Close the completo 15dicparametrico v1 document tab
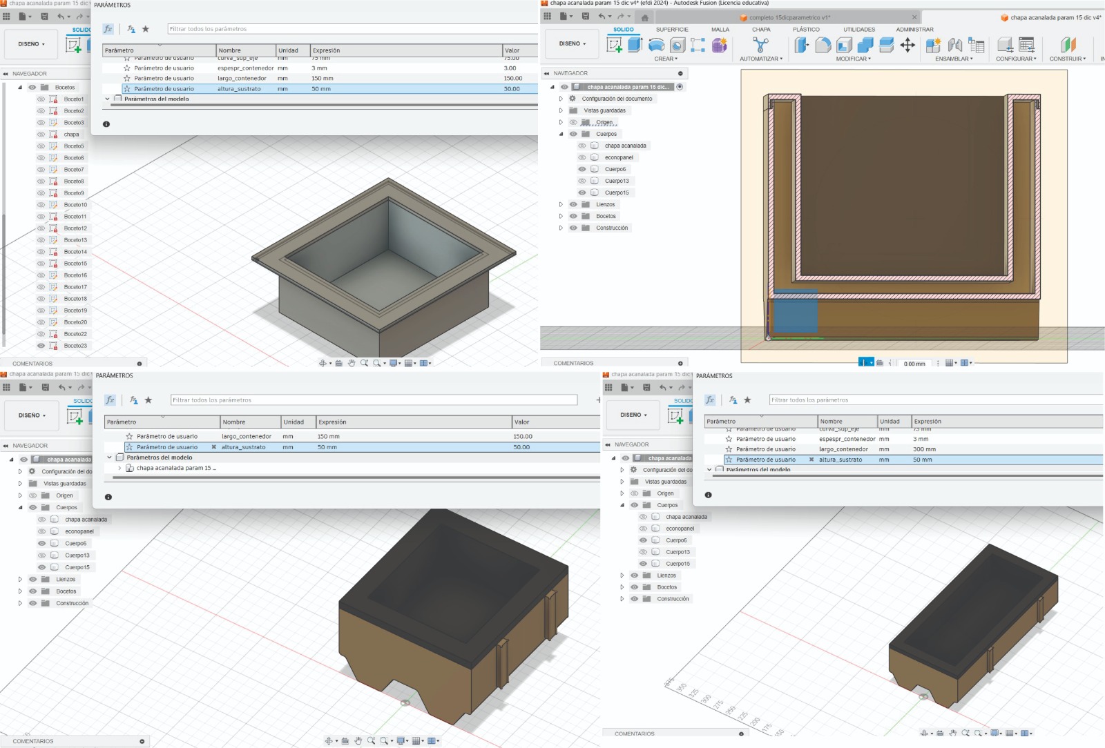The height and width of the screenshot is (748, 1105). point(914,17)
